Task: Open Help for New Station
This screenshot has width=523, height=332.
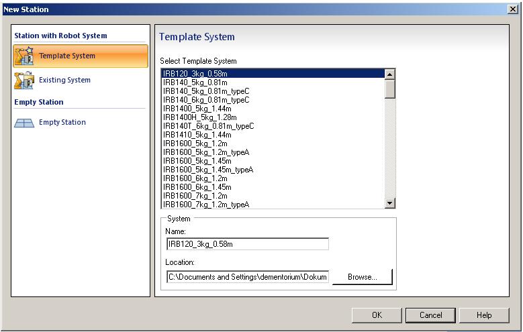Action: (484, 315)
